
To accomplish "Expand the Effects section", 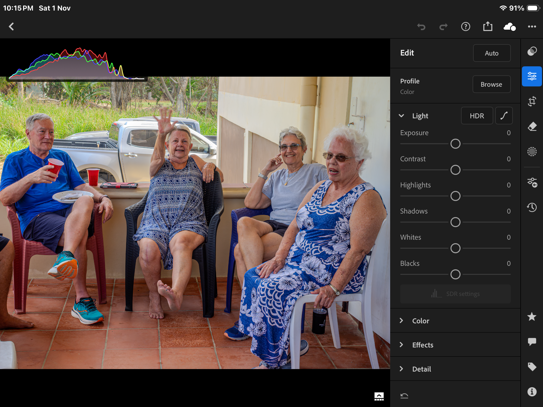I will [423, 345].
